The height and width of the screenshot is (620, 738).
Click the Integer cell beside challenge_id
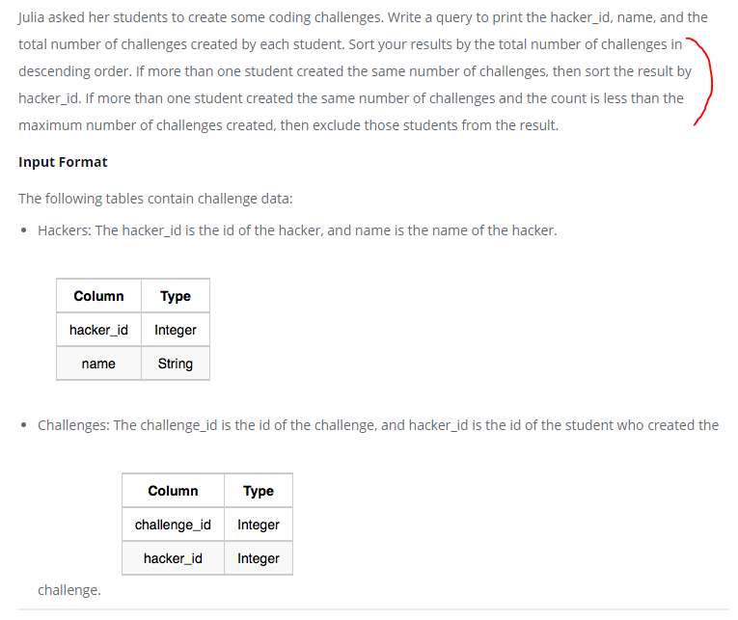point(259,525)
